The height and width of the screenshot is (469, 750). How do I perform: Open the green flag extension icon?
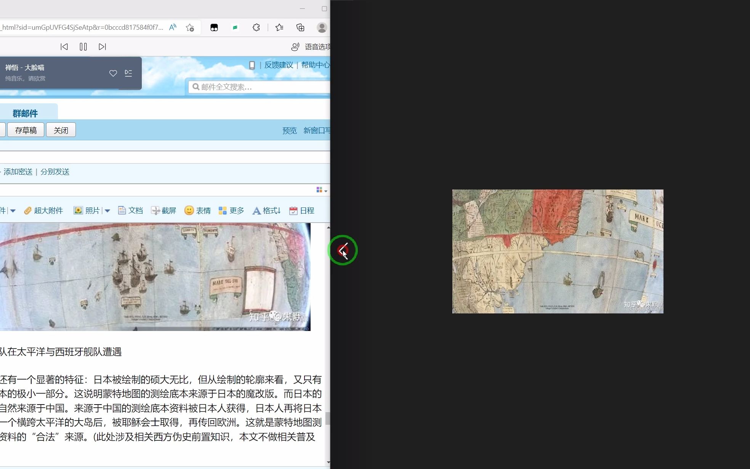[235, 27]
